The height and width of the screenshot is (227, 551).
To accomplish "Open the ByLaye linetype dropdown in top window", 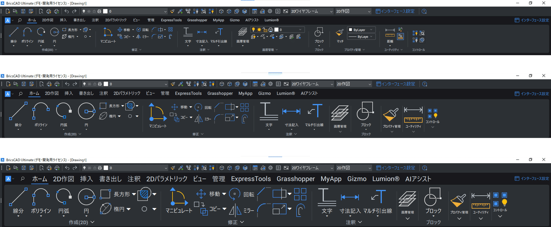I will (x=361, y=36).
